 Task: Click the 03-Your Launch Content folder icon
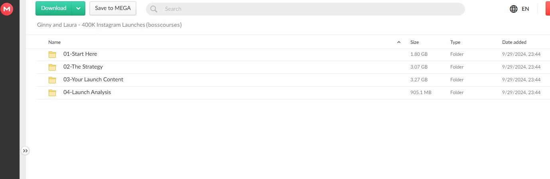[x=52, y=80]
